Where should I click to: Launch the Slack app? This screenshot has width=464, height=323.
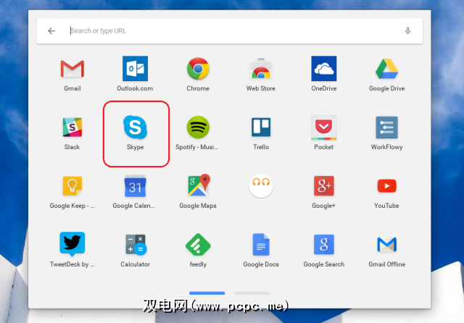point(72,127)
